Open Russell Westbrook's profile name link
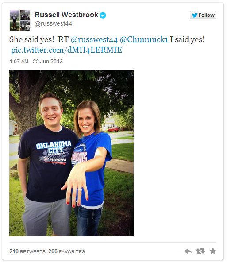Viewport: 227px width, 263px height. 66,15
